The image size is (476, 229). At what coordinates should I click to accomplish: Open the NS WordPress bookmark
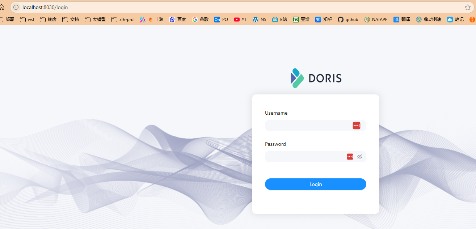pos(260,20)
